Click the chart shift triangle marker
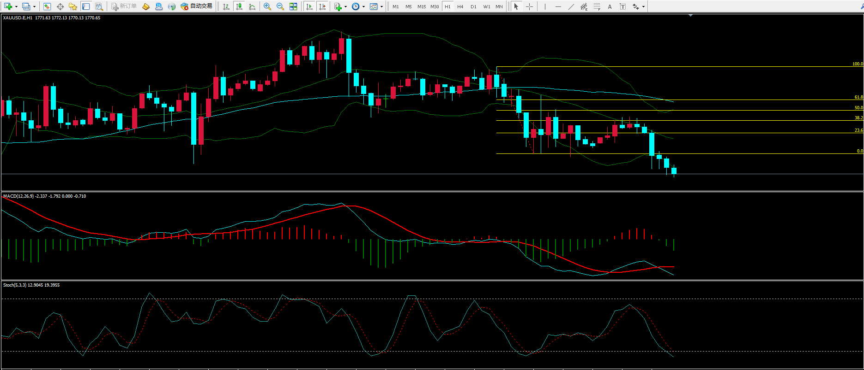 coord(690,16)
